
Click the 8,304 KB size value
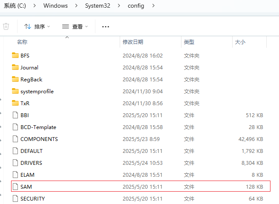pos(252,163)
